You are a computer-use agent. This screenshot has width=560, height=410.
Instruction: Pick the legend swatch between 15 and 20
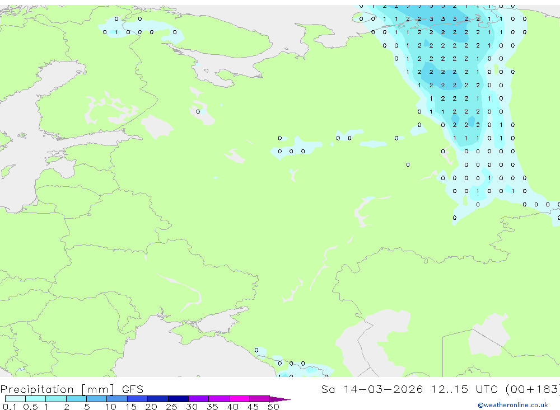coord(138,399)
